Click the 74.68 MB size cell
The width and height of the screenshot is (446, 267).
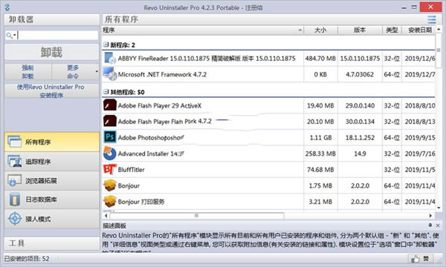320,170
